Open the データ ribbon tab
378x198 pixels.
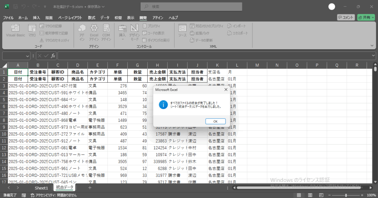105,18
